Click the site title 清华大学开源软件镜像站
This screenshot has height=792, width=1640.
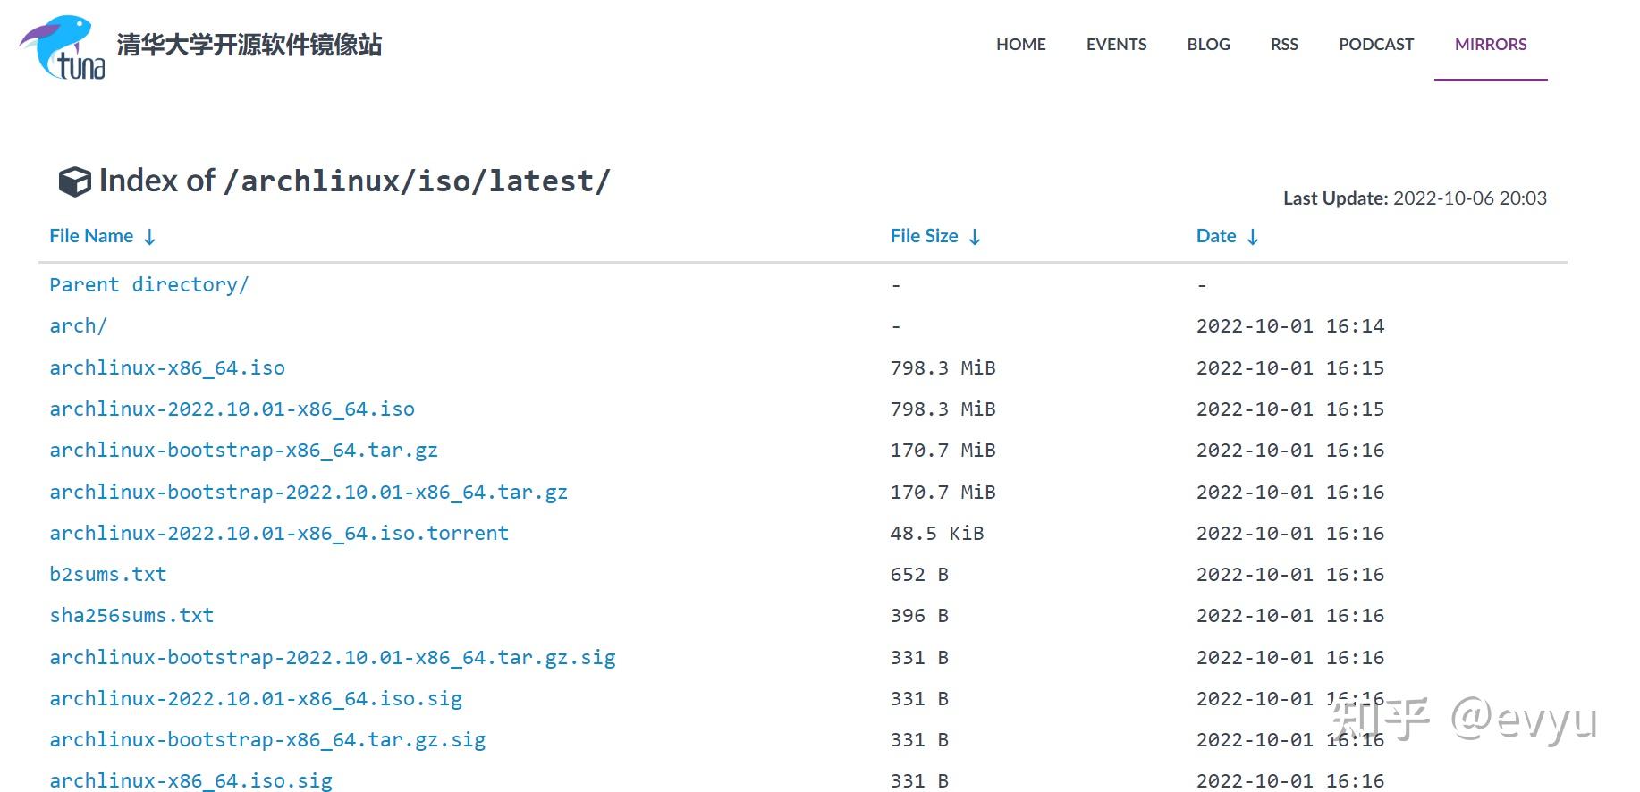249,45
